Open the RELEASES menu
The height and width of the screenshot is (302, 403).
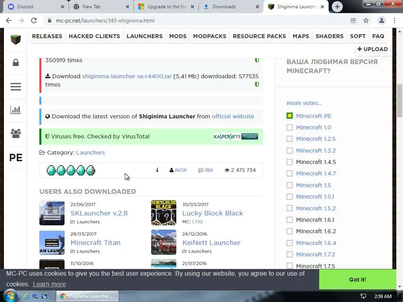tap(47, 36)
